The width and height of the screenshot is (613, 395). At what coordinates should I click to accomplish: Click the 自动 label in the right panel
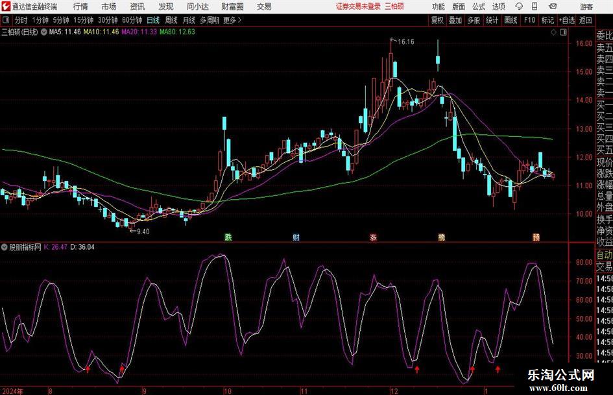coord(605,255)
